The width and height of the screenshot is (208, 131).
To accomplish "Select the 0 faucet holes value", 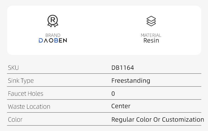I will pyautogui.click(x=113, y=94).
